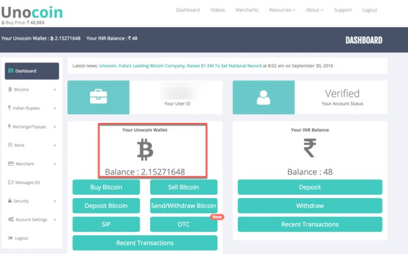408x254 pixels.
Task: Open the Resources dropdown in top navigation
Action: (x=282, y=10)
